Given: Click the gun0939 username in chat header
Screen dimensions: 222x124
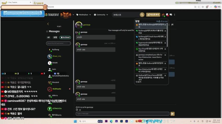Looking at the screenshot, I should pyautogui.click(x=87, y=25).
